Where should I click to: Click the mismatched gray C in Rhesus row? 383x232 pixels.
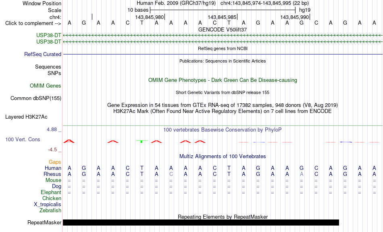[171, 174]
